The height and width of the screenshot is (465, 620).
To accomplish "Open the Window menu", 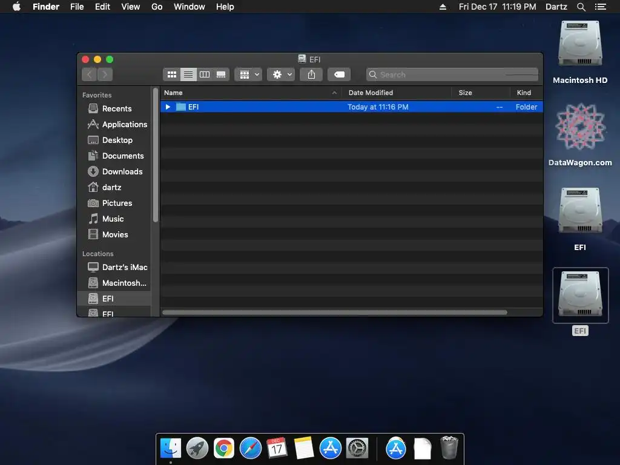I will (x=190, y=7).
